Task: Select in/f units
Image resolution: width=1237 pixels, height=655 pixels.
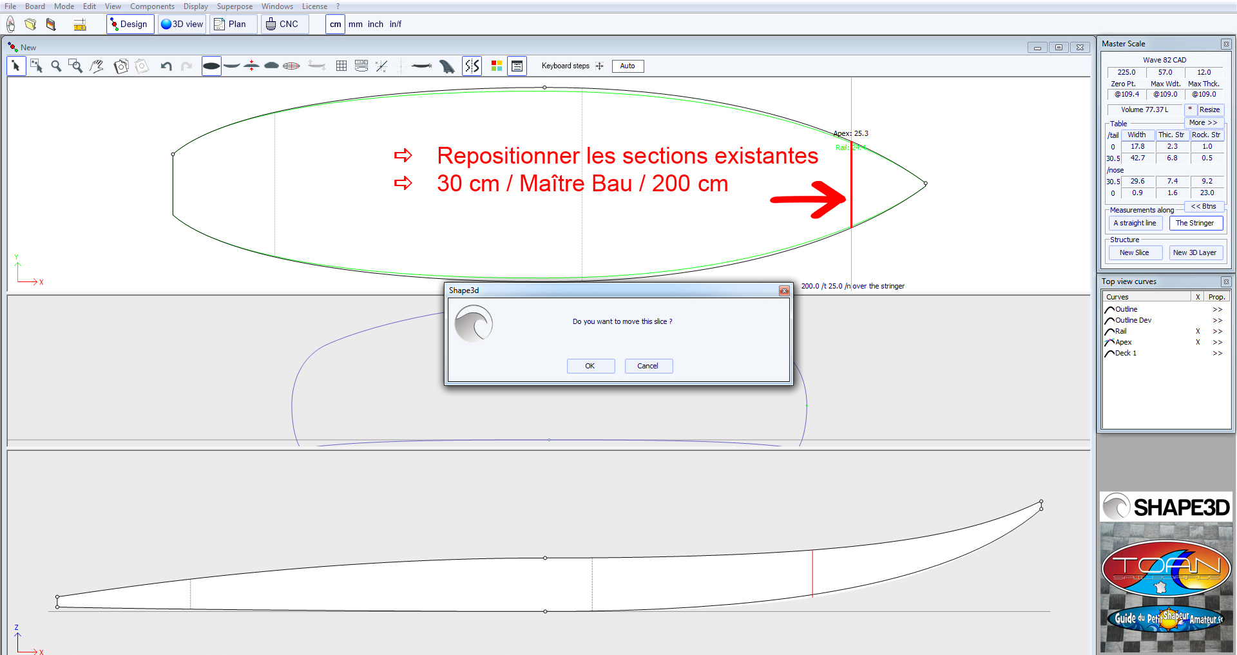Action: 395,24
